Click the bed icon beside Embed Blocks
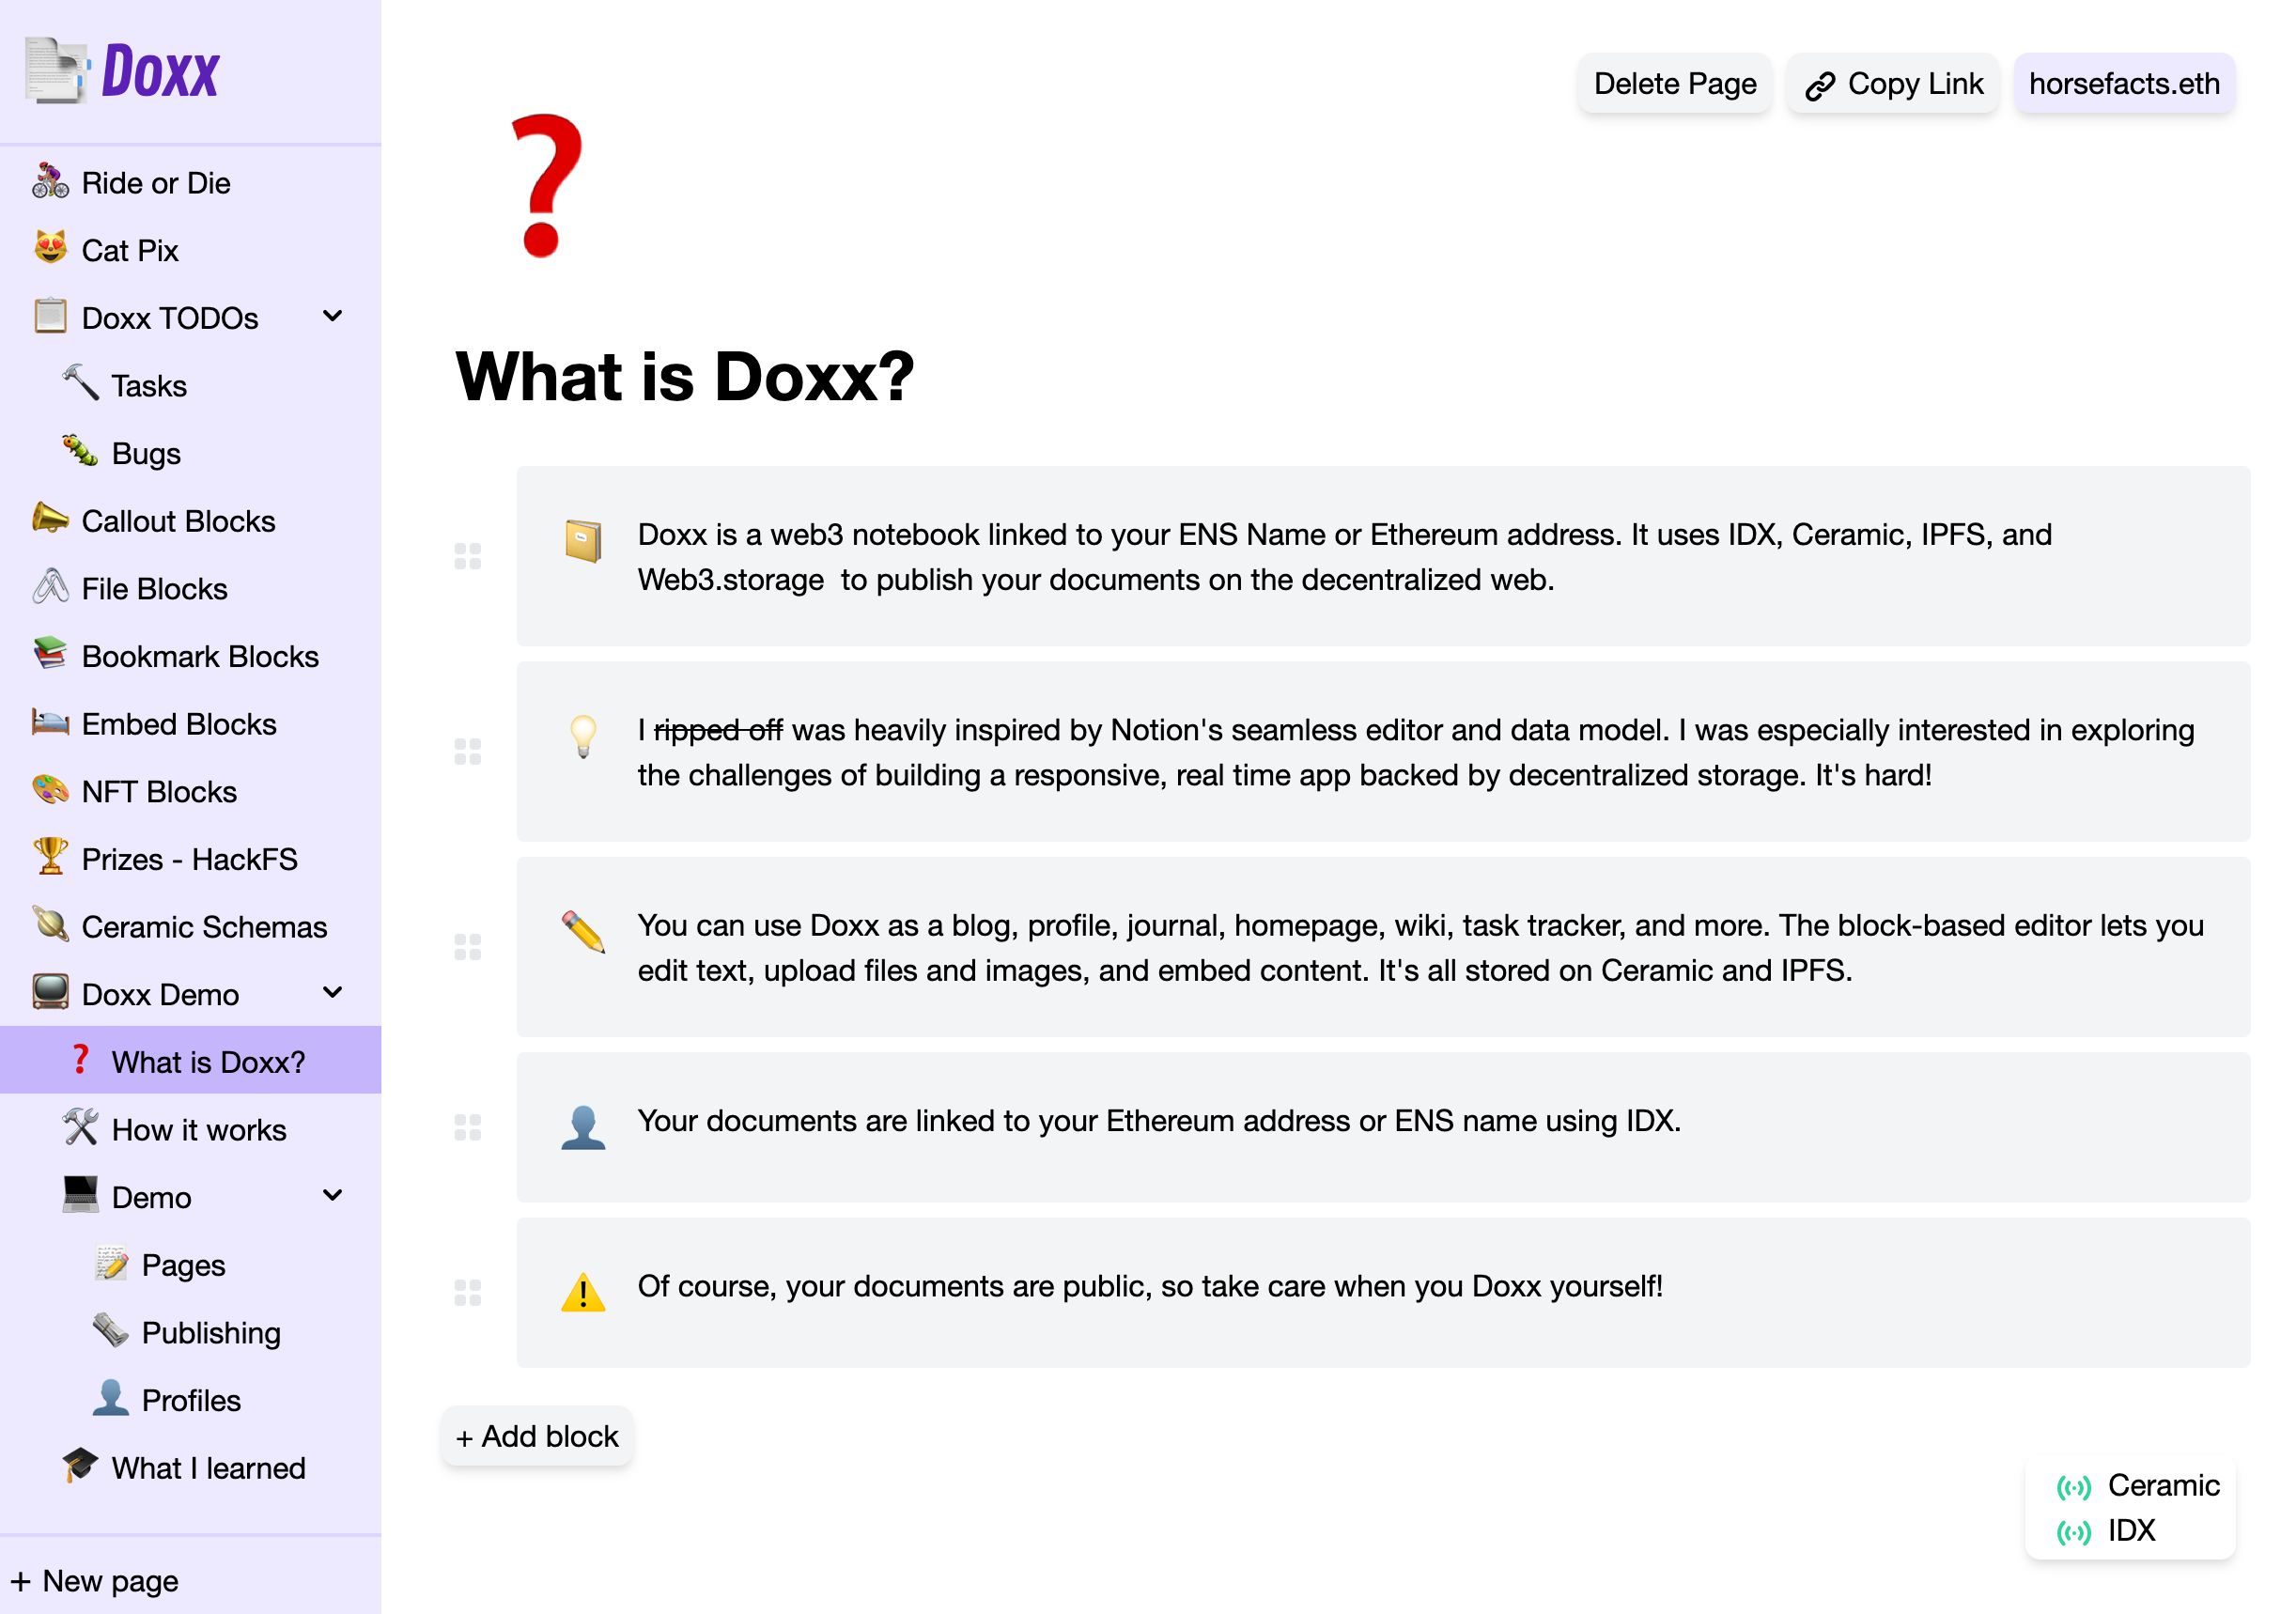The width and height of the screenshot is (2296, 1614). 50,721
